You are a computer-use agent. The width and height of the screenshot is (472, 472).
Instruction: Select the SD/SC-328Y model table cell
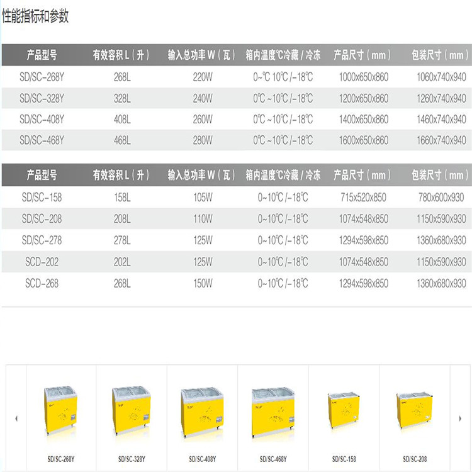click(42, 99)
